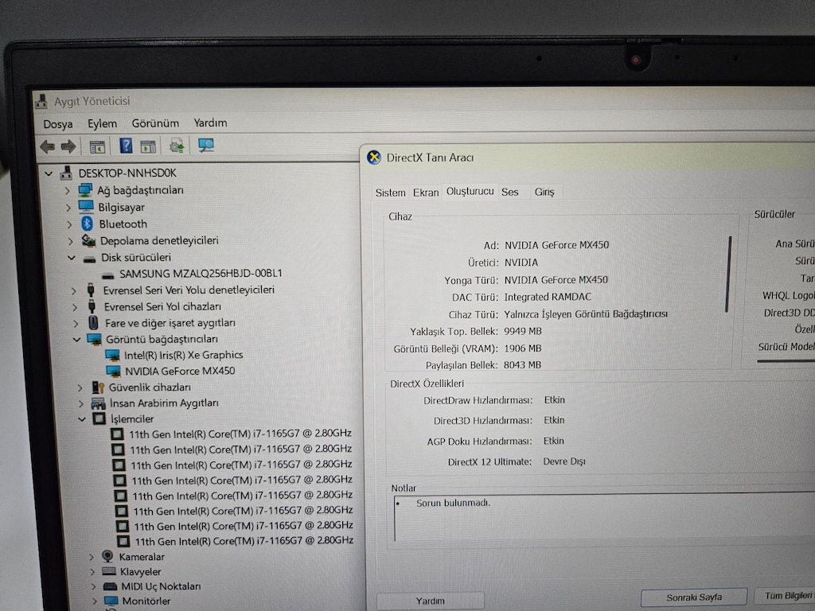Click the İnsan Arabirim Aygıtları icon

pyautogui.click(x=98, y=403)
